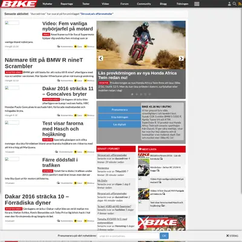Screen dimensions: 242x242
Task: Select the first carousel dot indicator
Action: tap(132, 94)
